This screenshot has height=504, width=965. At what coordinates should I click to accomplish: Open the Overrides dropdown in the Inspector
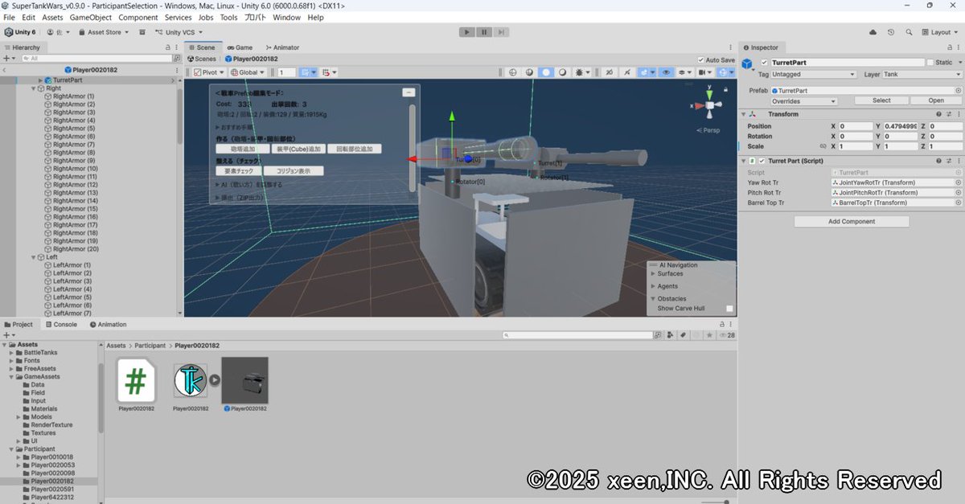point(803,100)
